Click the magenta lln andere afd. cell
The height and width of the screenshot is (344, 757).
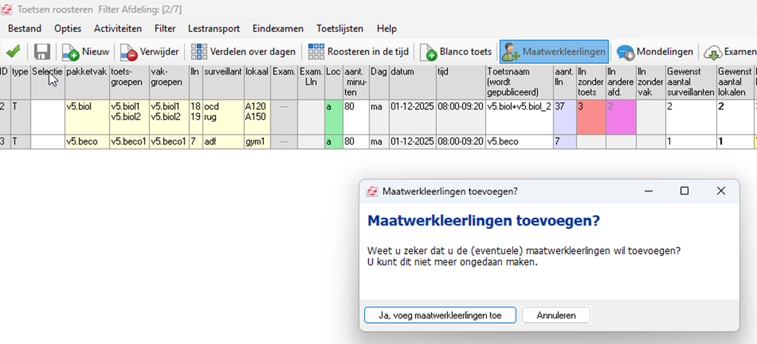point(620,117)
